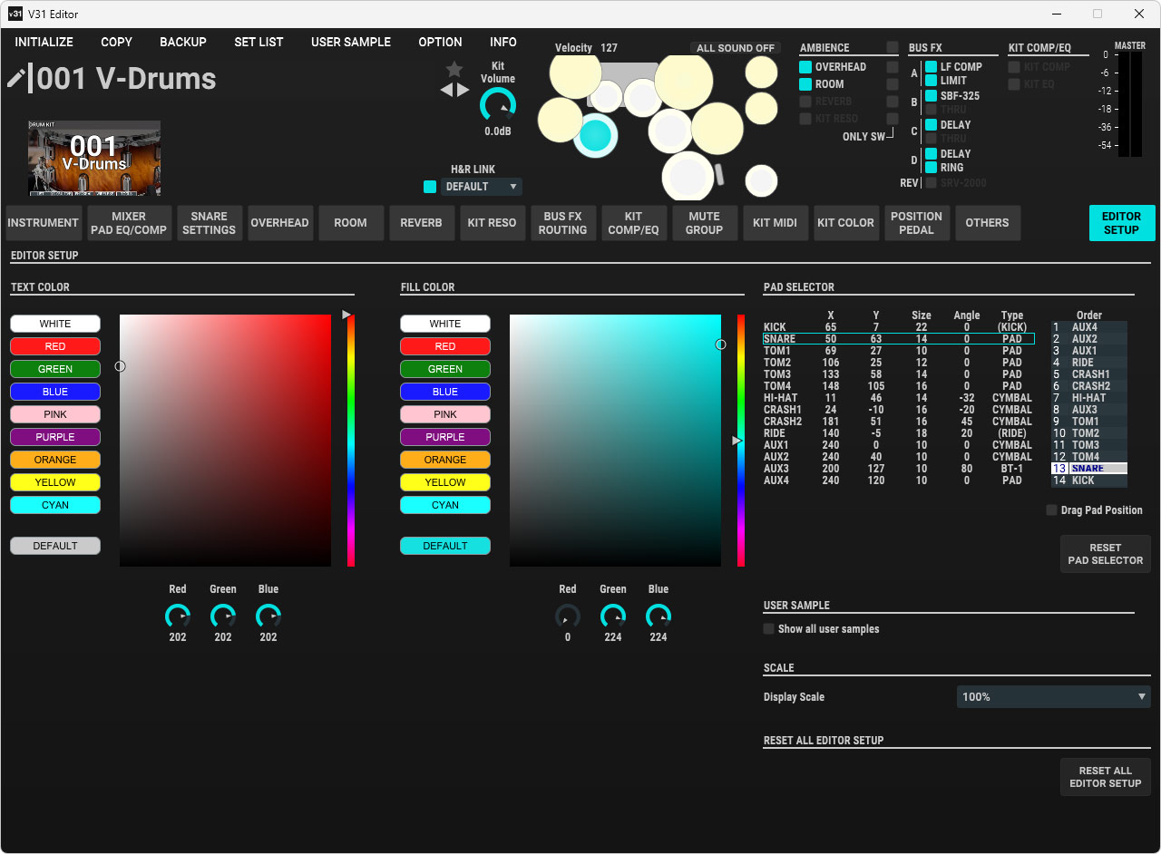This screenshot has height=854, width=1161.
Task: Click the Kit Volume knob
Action: (x=497, y=105)
